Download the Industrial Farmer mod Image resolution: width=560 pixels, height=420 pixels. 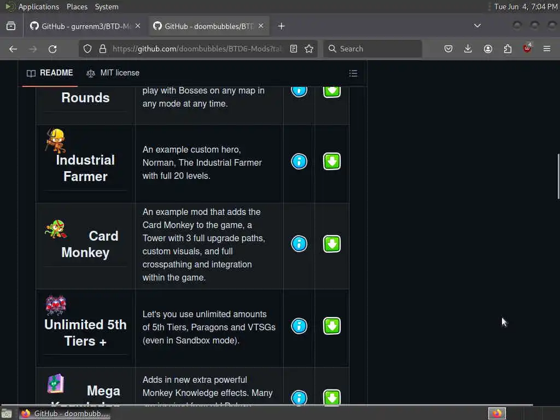(x=332, y=161)
